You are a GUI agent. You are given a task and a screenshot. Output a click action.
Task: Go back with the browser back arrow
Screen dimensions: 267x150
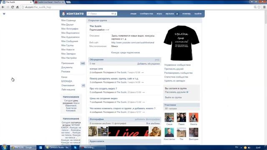tap(3, 7)
